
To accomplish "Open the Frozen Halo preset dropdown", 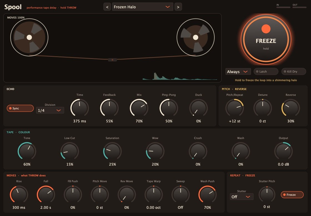I will coord(142,7).
